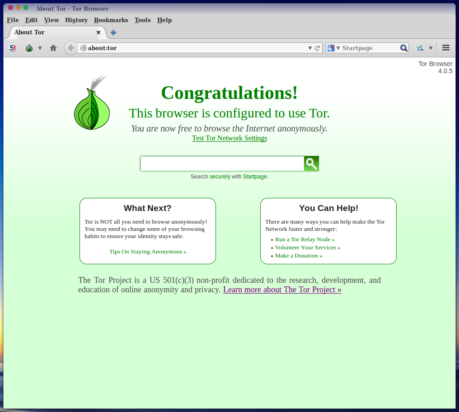Open the View menu

pos(52,20)
